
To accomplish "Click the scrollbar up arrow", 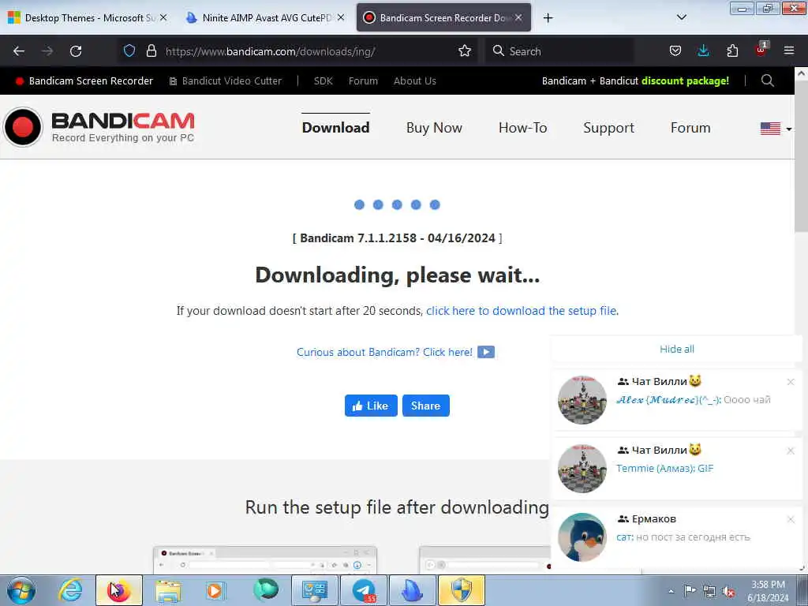I will click(x=801, y=73).
